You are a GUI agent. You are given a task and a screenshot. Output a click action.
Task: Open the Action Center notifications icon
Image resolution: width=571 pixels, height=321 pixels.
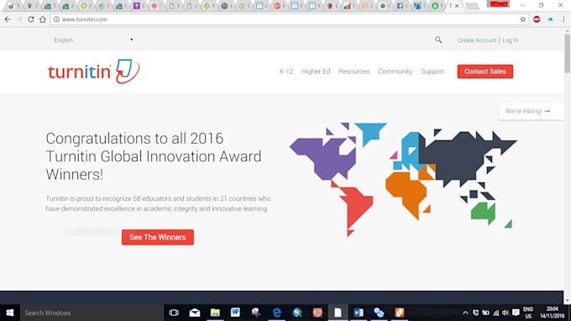pos(516,313)
